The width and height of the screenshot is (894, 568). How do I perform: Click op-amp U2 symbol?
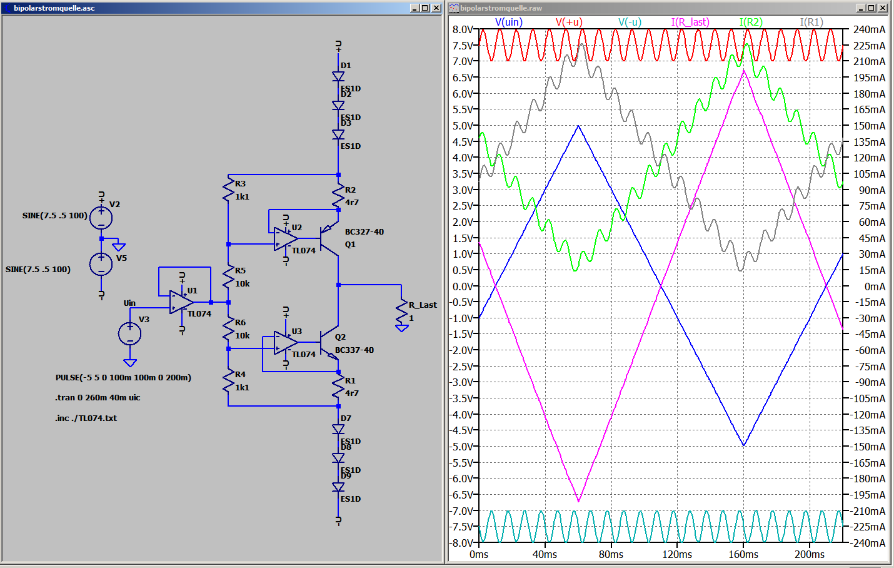286,238
